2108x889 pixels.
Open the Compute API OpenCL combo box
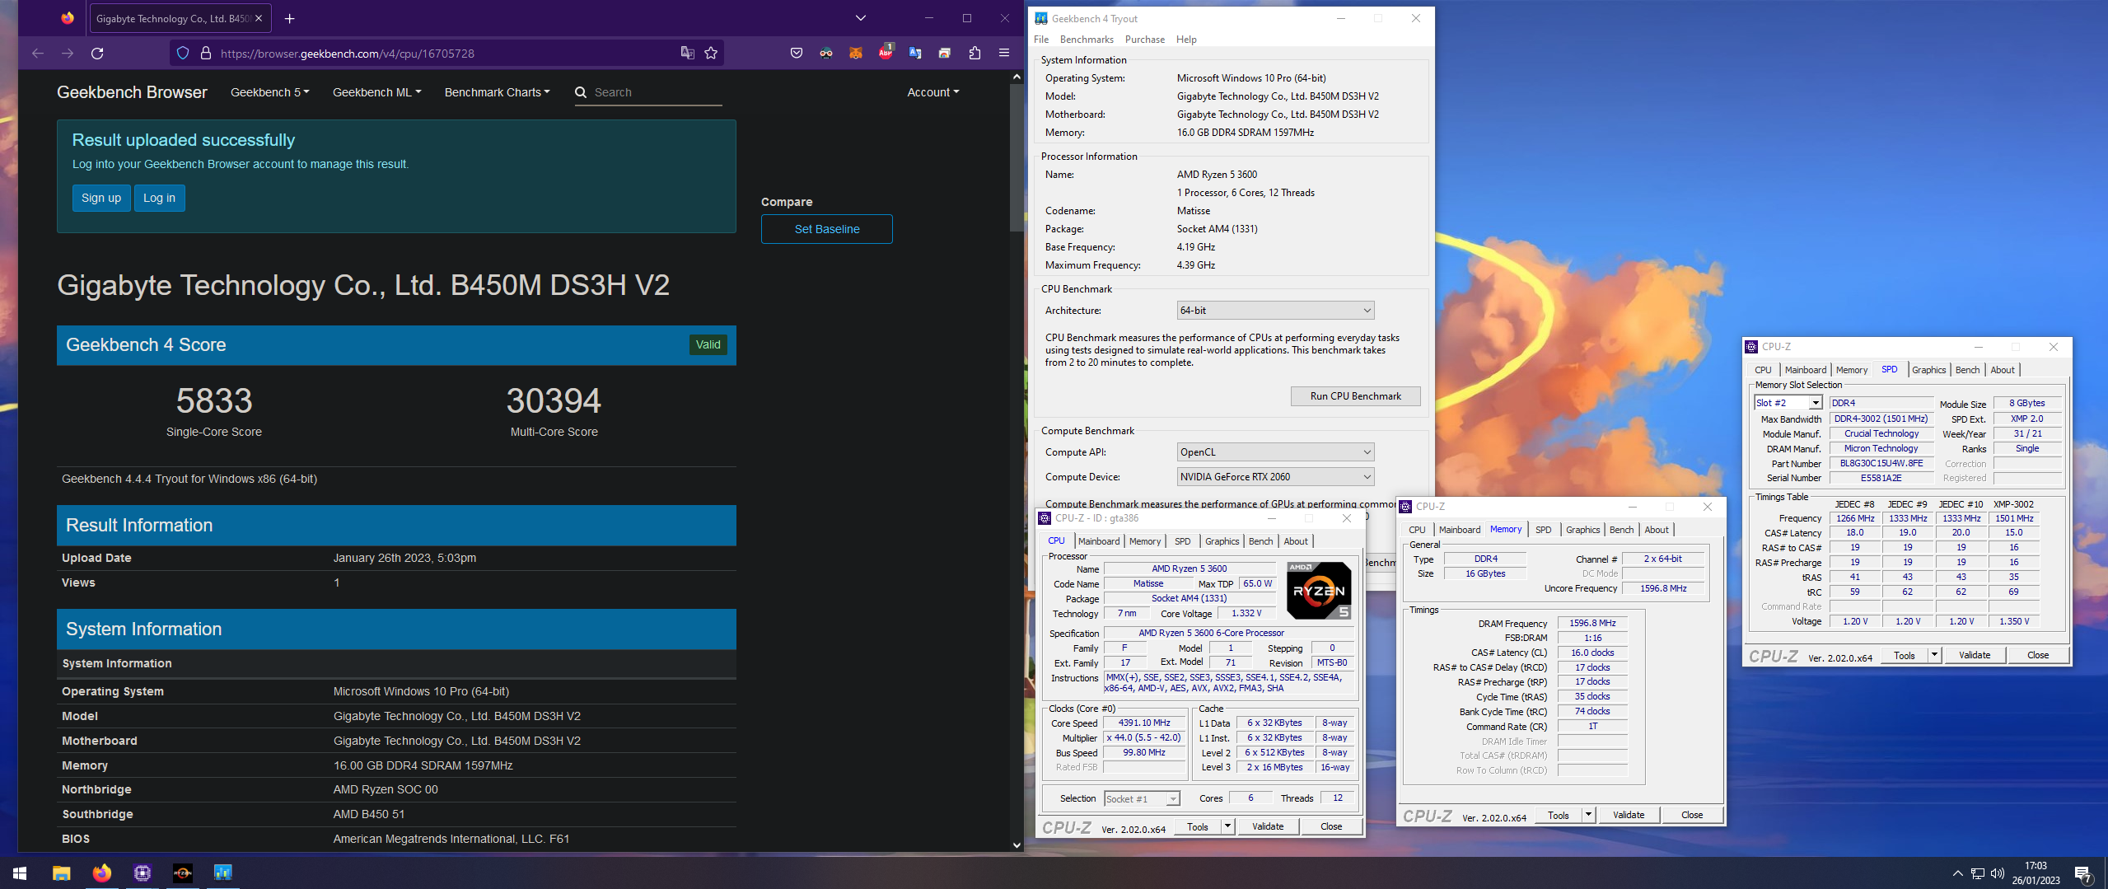point(1275,452)
